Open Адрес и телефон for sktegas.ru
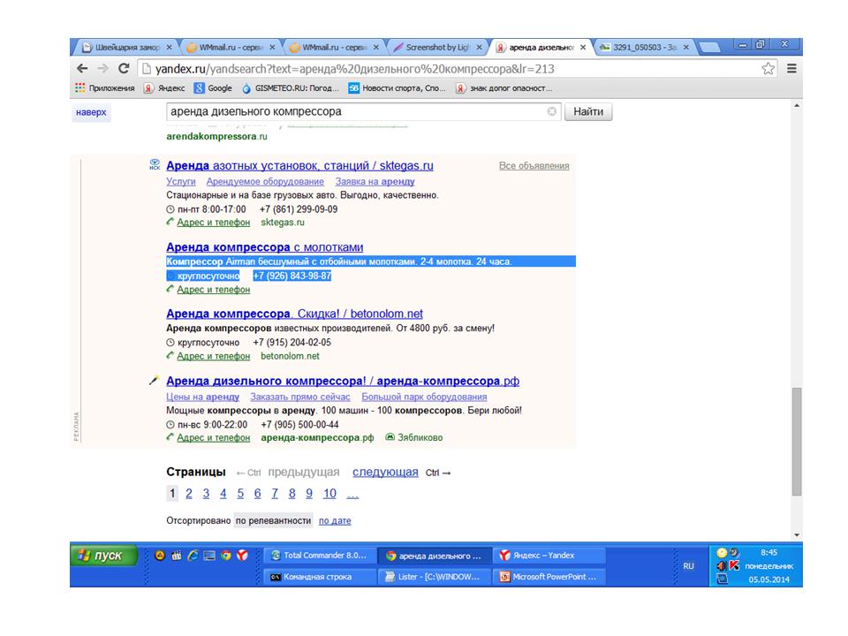Viewport: 848px width, 636px height. click(213, 223)
